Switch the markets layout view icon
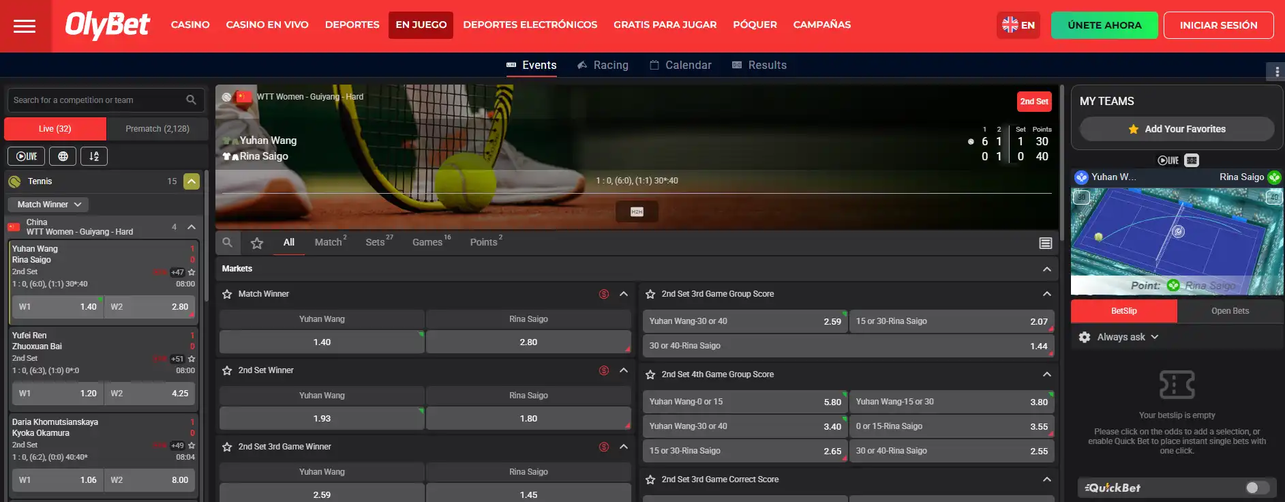 click(x=1046, y=243)
